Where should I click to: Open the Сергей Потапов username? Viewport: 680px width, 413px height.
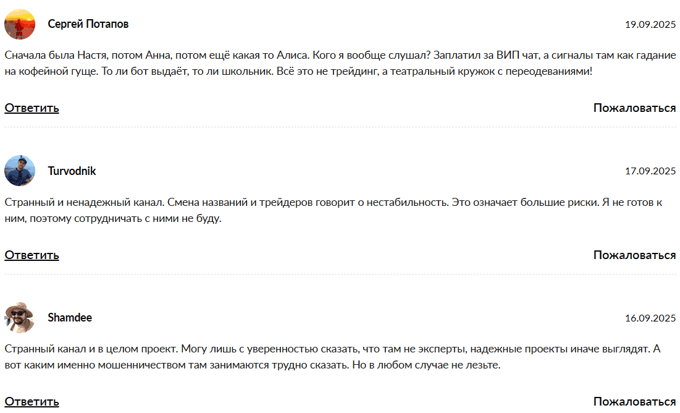[88, 24]
